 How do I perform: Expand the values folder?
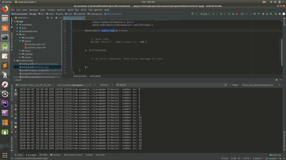coord(20,57)
